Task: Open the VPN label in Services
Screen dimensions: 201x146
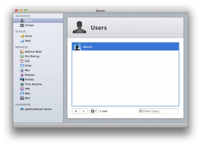Action: (x=27, y=89)
